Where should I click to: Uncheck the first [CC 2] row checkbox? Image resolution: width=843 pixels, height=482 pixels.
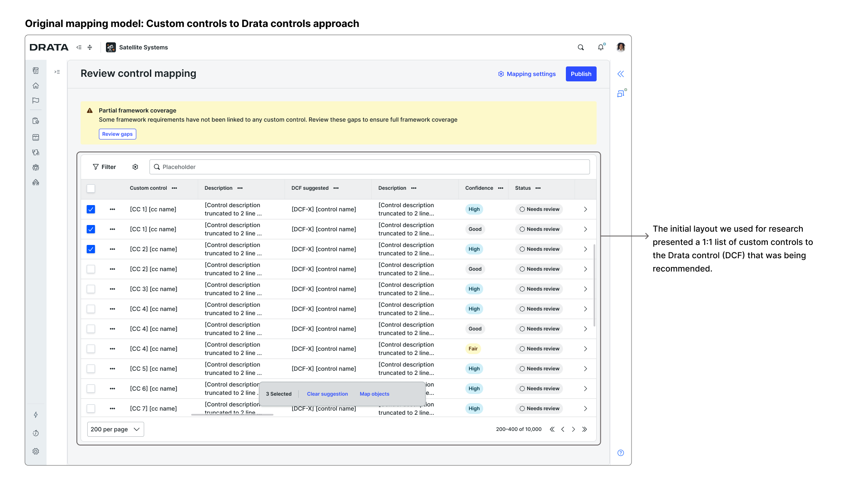[91, 249]
